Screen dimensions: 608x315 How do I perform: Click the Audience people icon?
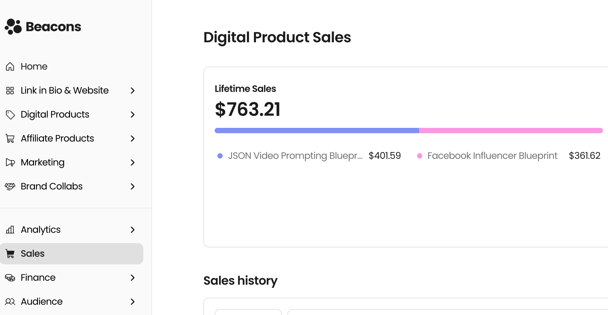pos(10,302)
